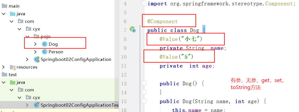The width and height of the screenshot is (299, 112).
Task: Click the Spring bean gutter icon on line 7
Action: pos(133,29)
